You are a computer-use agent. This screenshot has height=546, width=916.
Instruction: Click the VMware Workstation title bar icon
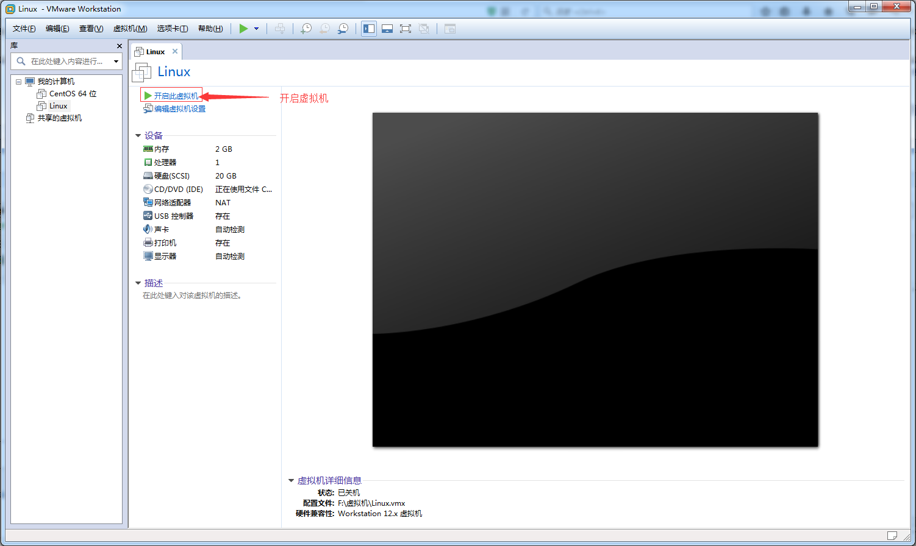[10, 9]
